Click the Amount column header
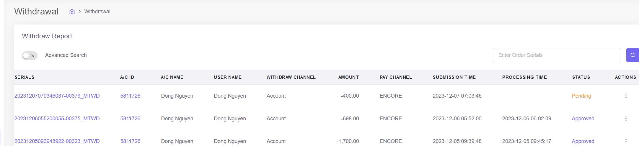Image resolution: width=639 pixels, height=146 pixels. (x=348, y=77)
